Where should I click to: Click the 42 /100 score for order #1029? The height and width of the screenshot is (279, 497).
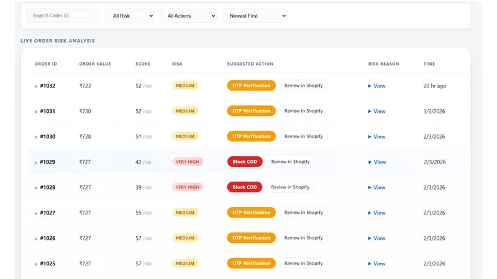coord(144,162)
